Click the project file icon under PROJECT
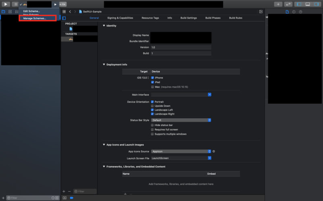The image size is (323, 201). [x=71, y=29]
